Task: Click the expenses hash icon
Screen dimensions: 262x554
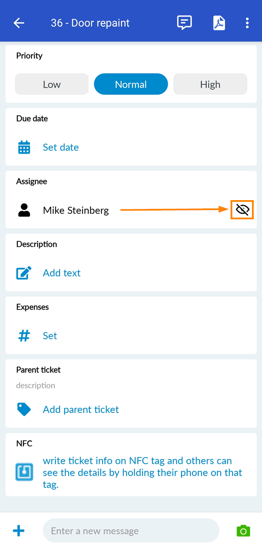Action: (x=24, y=336)
